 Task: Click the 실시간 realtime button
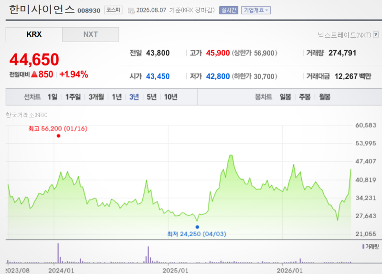point(229,10)
